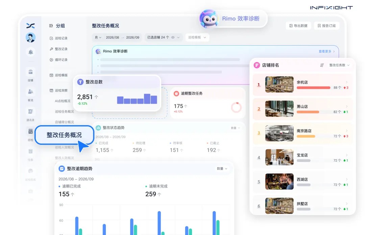The height and width of the screenshot is (235, 365).
Task: Open the 已选店铺 24 个 dropdown
Action: pos(164,37)
